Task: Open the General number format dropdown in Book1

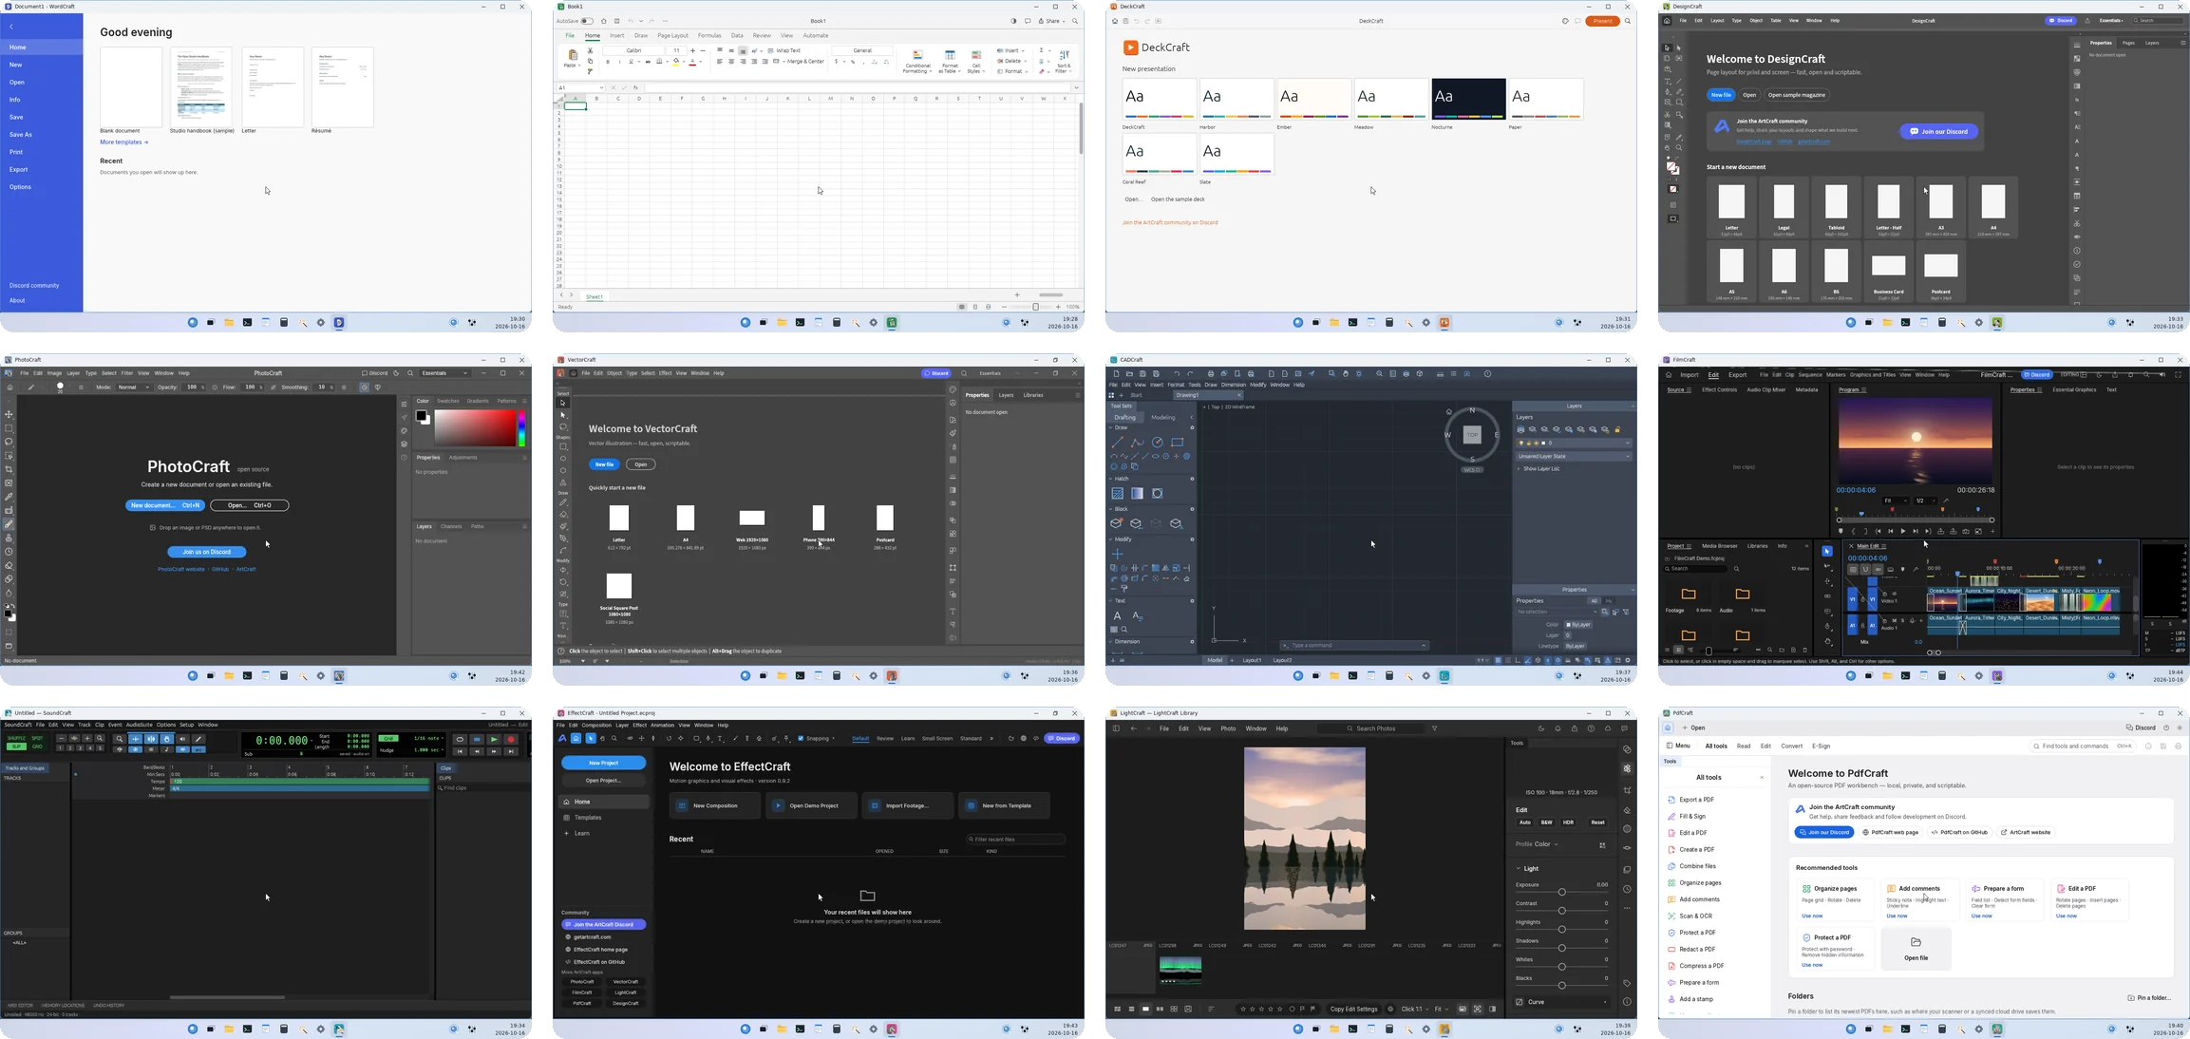Action: [x=862, y=50]
